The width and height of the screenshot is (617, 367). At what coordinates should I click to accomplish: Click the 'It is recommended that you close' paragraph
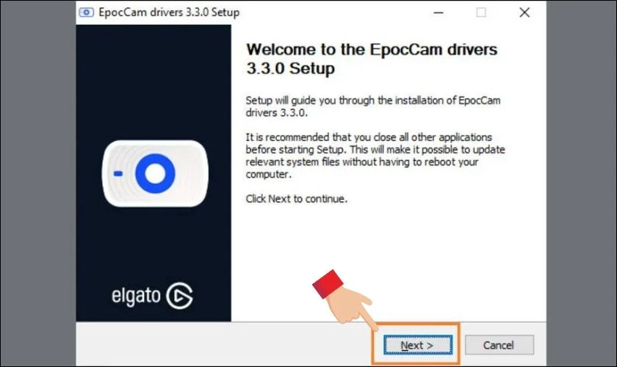[375, 156]
